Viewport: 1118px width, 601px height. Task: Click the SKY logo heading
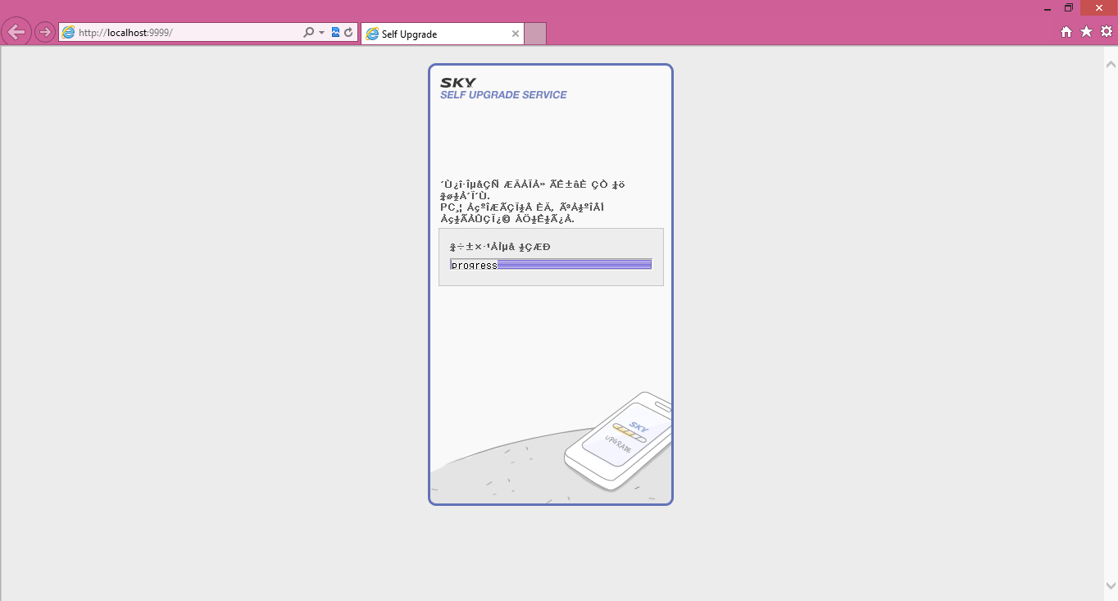[x=457, y=83]
